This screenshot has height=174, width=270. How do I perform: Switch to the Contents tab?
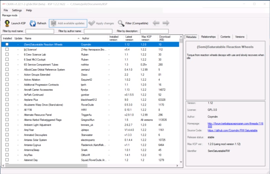pos(225,37)
